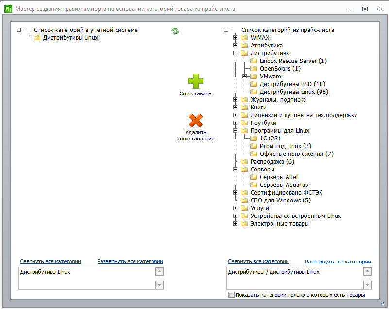The height and width of the screenshot is (309, 389).
Task: Expand Устройства со встроенным Linux node
Action: pyautogui.click(x=235, y=216)
